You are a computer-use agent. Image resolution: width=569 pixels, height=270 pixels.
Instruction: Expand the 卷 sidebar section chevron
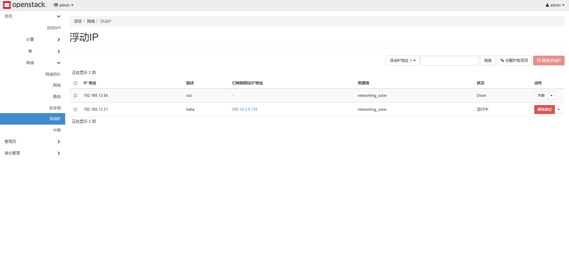click(x=59, y=51)
